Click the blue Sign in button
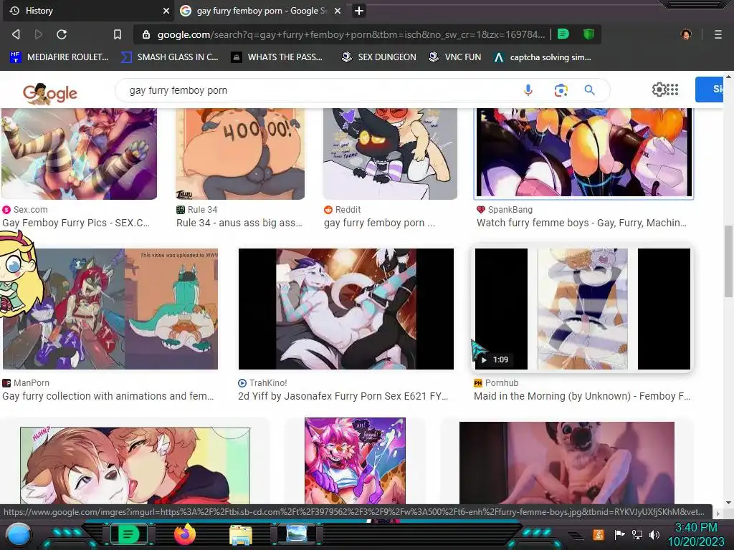Image resolution: width=734 pixels, height=550 pixels. click(x=710, y=89)
